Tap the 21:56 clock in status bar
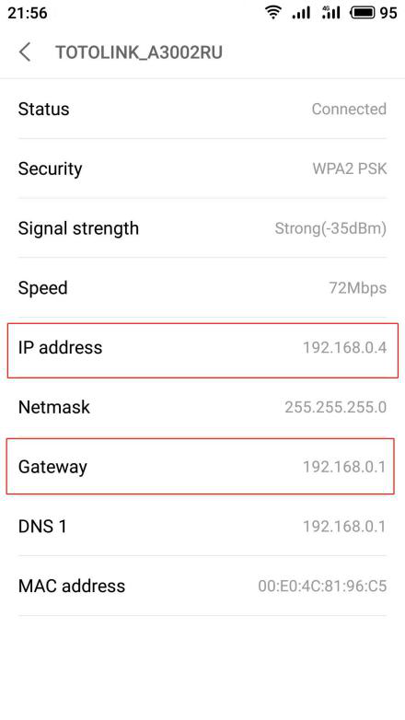Screen dimensions: 405x720 pos(27,13)
